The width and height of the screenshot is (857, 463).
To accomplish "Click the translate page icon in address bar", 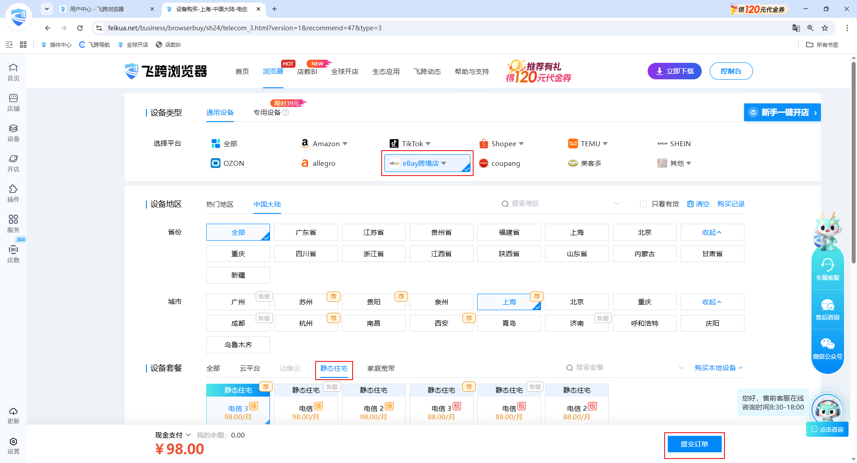I will coord(796,28).
